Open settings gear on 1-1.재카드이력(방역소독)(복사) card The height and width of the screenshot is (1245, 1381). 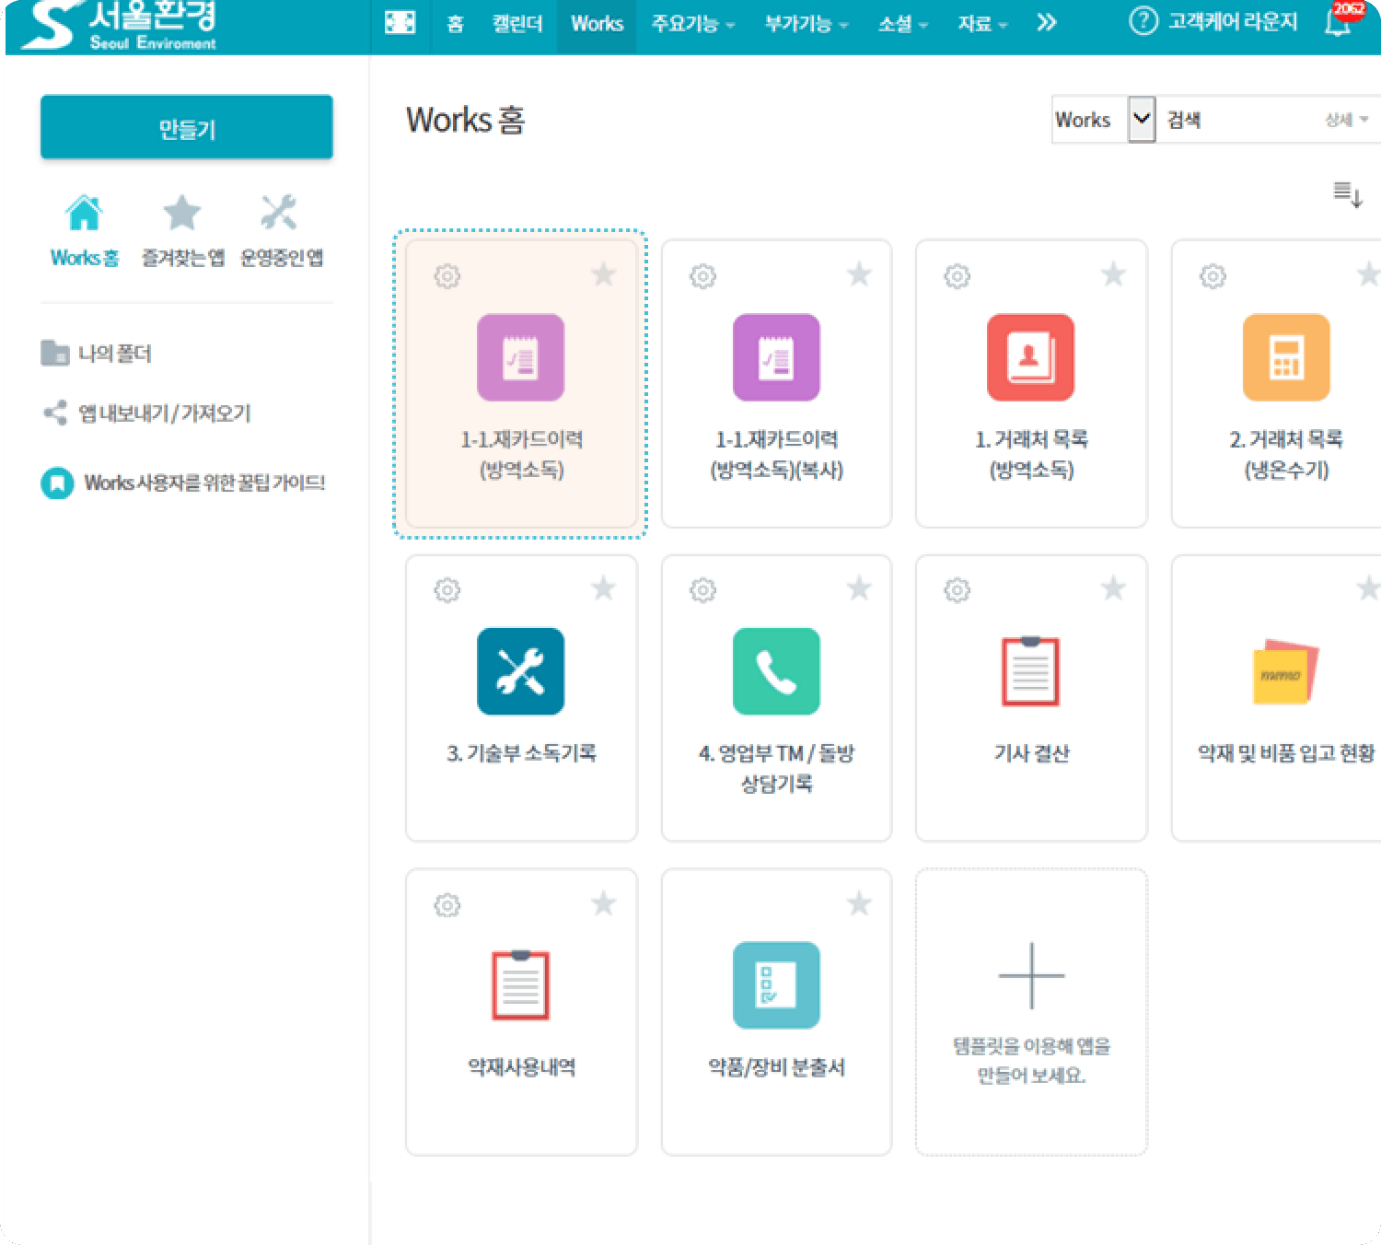[x=703, y=275]
